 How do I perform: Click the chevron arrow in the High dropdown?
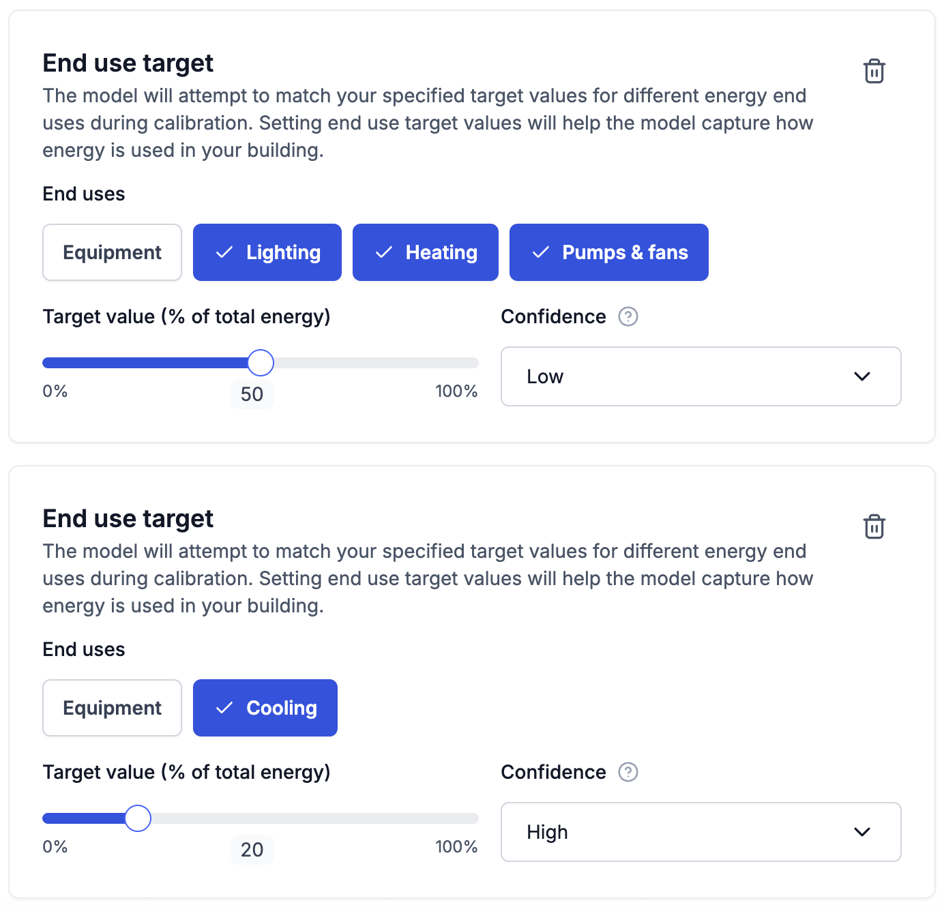coord(862,832)
